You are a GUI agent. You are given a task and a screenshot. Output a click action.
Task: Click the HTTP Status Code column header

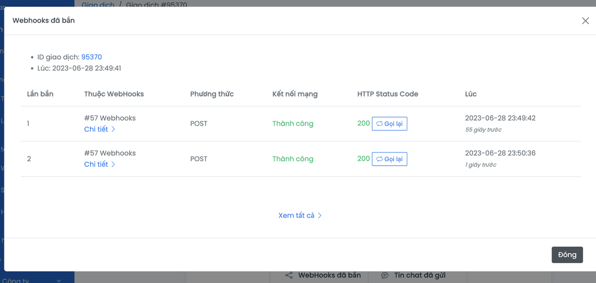[387, 94]
